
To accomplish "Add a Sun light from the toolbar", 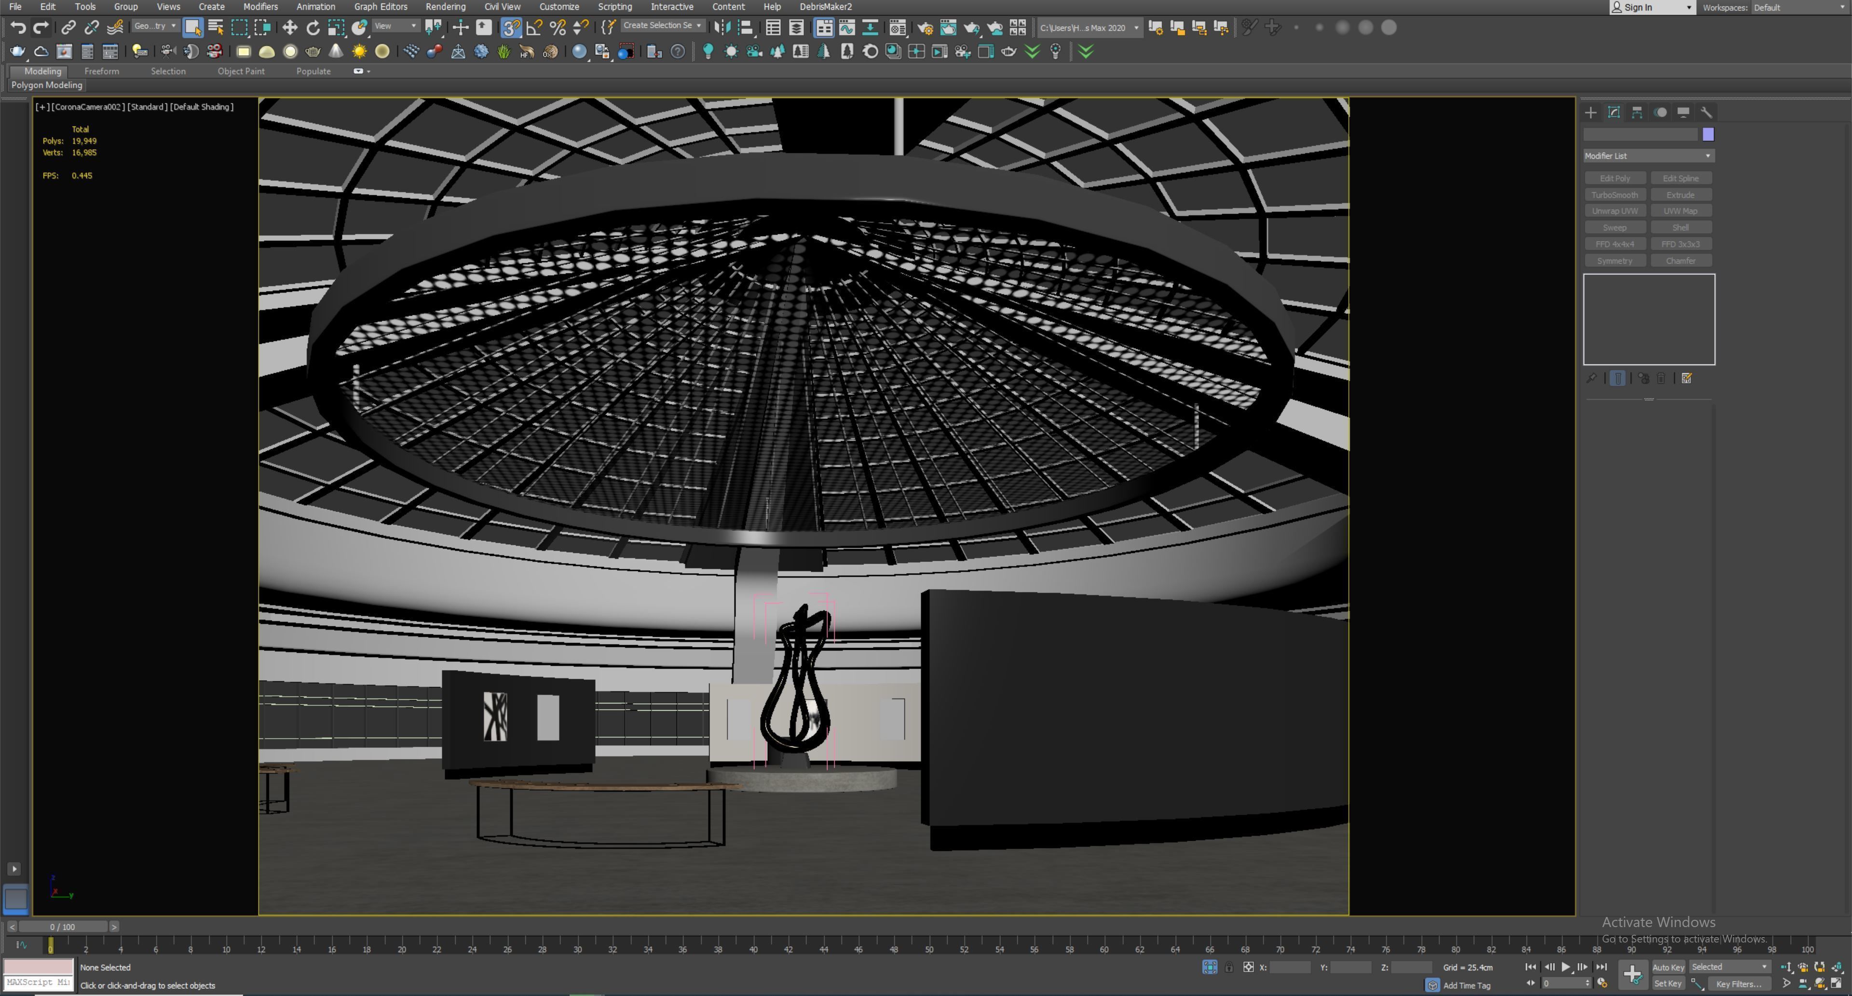I will click(359, 51).
